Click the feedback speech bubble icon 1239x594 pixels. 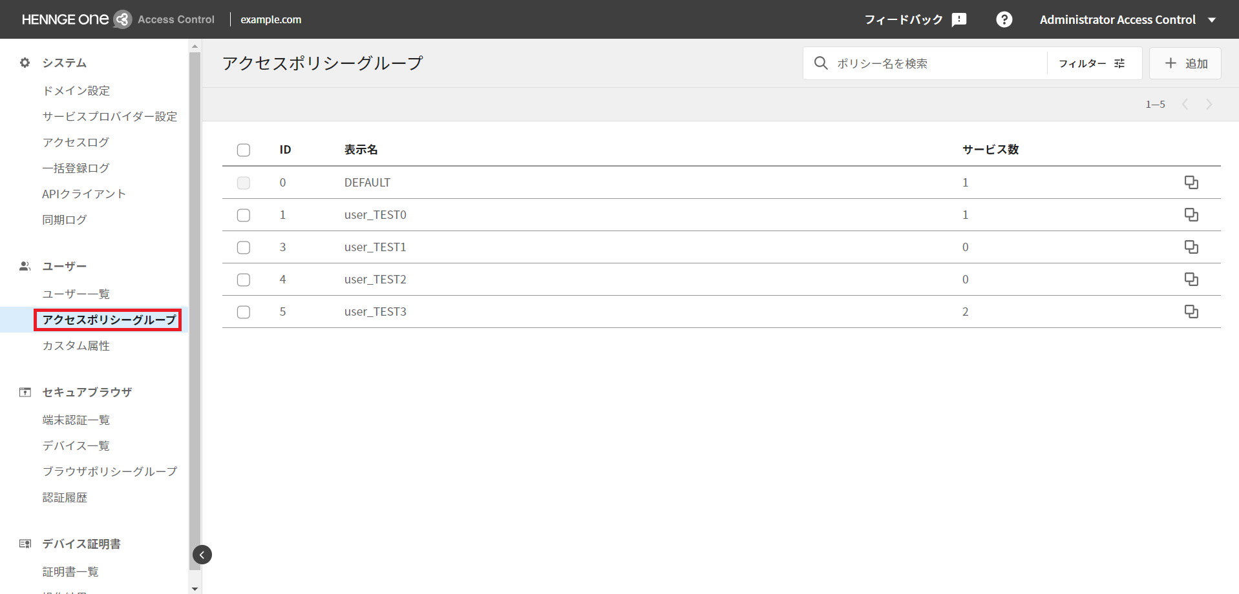(959, 19)
